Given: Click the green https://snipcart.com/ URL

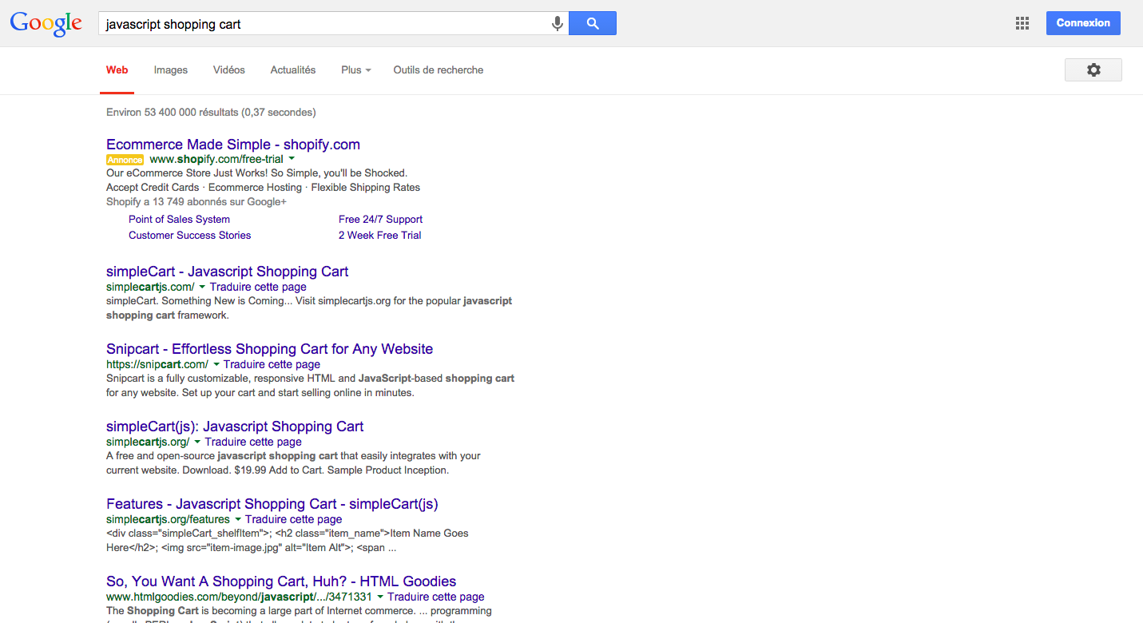Looking at the screenshot, I should pyautogui.click(x=157, y=364).
